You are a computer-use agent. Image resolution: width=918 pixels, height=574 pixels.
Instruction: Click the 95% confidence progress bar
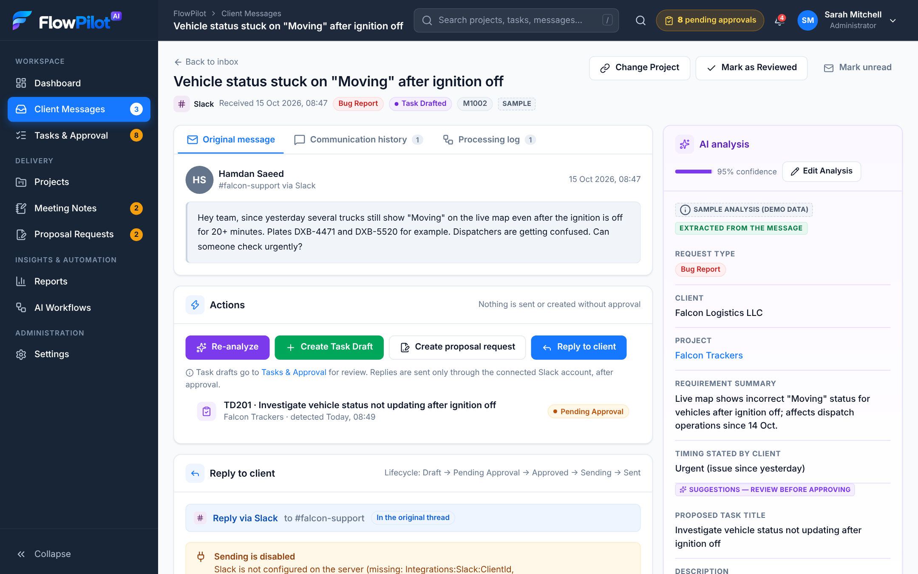[693, 171]
